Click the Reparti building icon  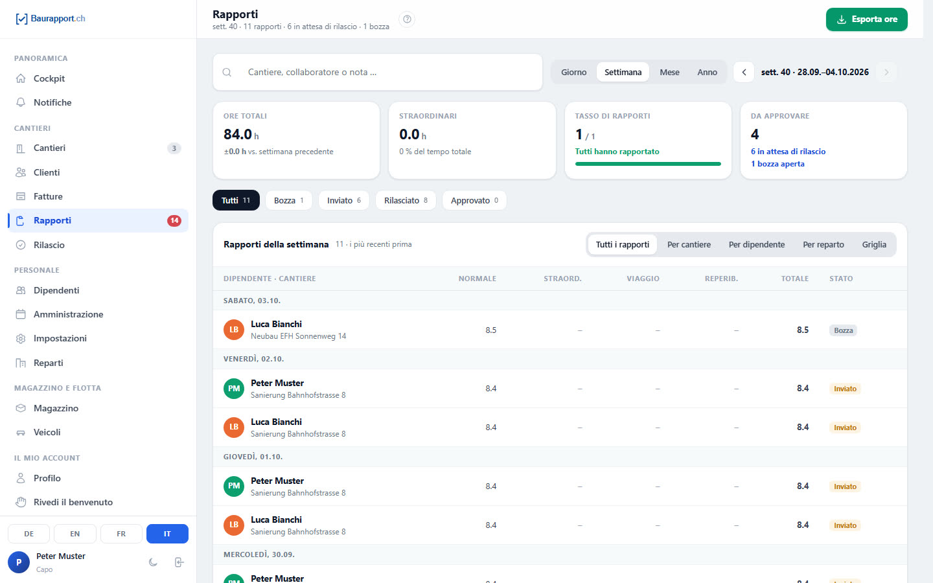click(x=21, y=363)
